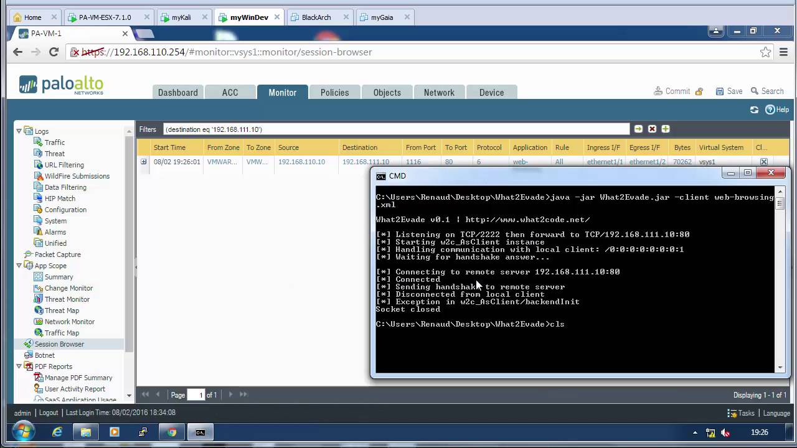
Task: Open Chrome taskbar icon
Action: [172, 432]
